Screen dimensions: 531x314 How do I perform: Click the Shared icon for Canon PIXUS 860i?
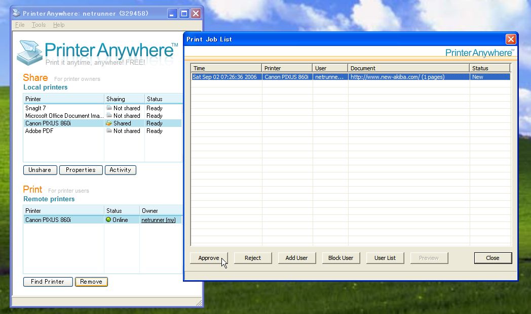(109, 123)
